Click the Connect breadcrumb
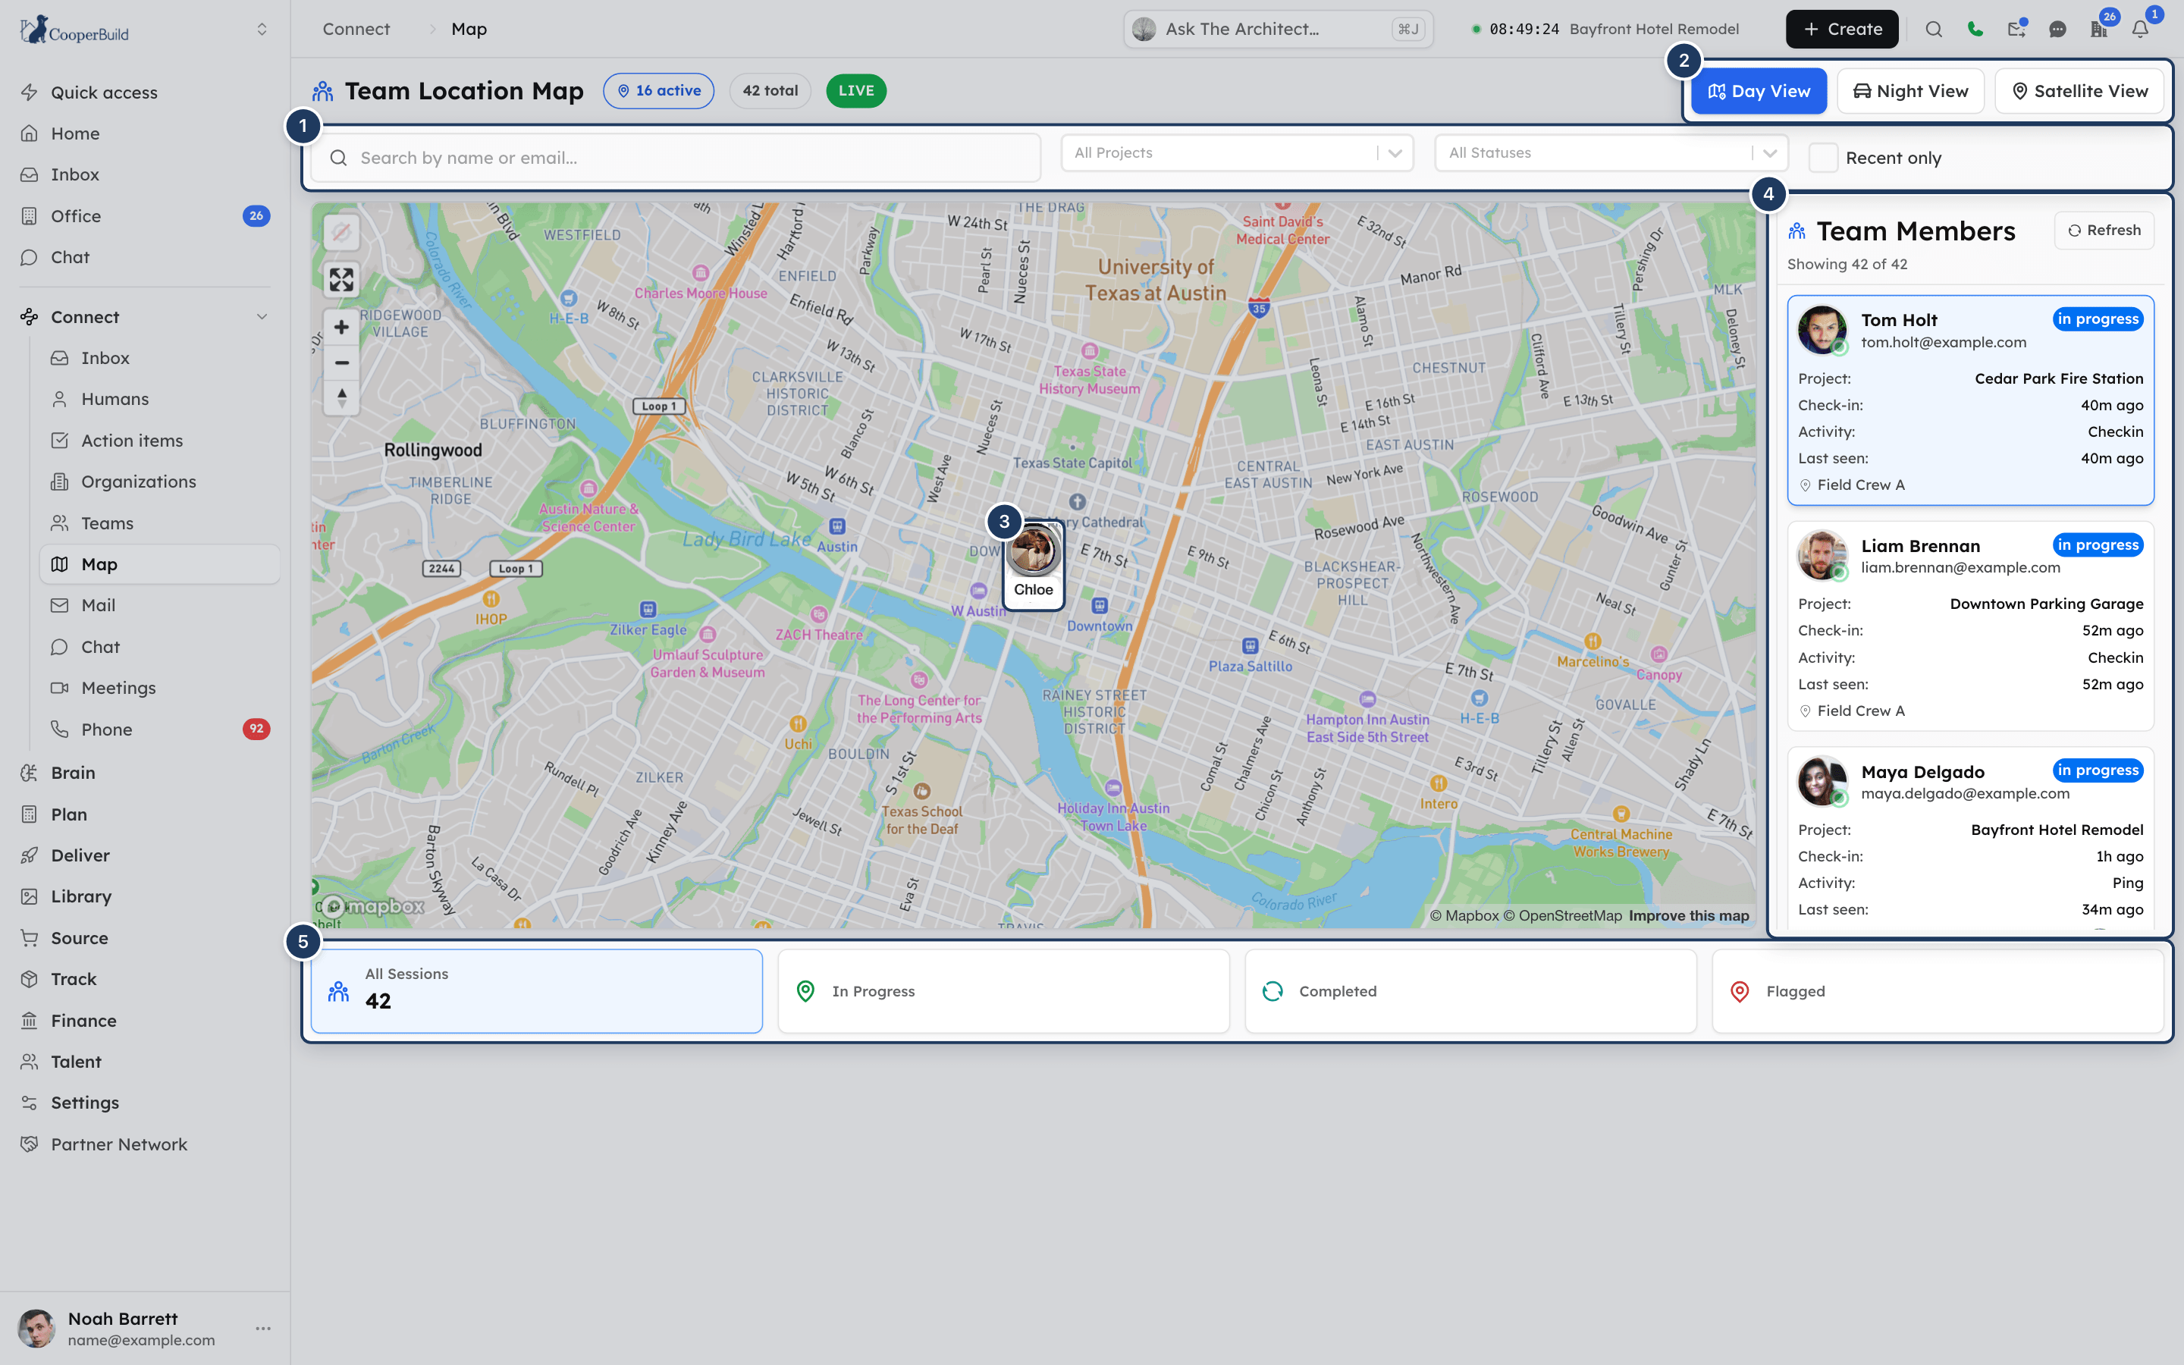The image size is (2184, 1365). (356, 29)
